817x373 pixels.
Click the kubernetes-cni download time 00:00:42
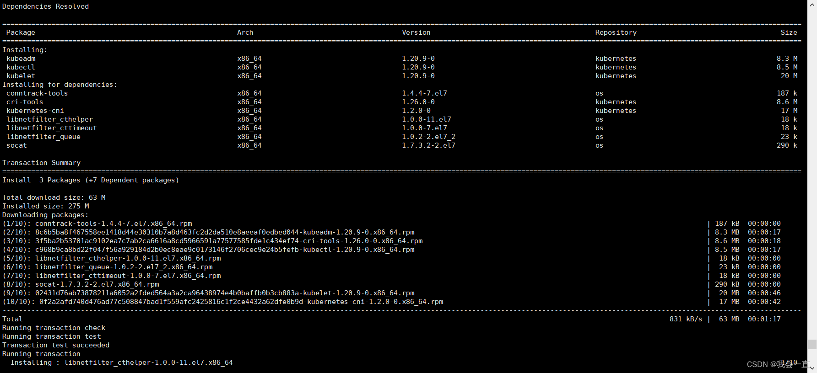pyautogui.click(x=764, y=302)
